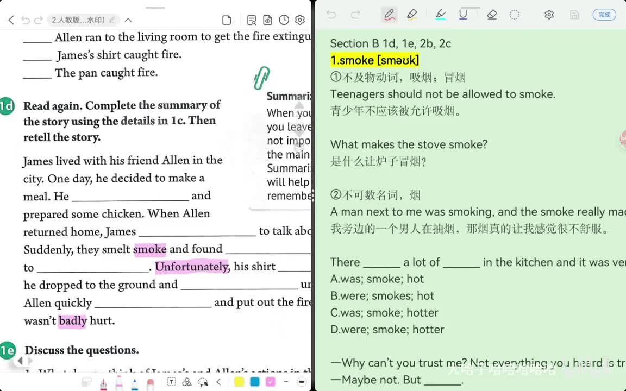Open document search icon

pyautogui.click(x=252, y=20)
